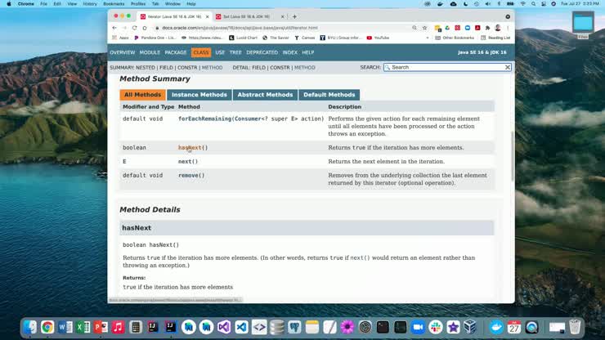This screenshot has height=340, width=605.
Task: Open Visual Studio (purple) in the dock
Action: click(x=224, y=327)
